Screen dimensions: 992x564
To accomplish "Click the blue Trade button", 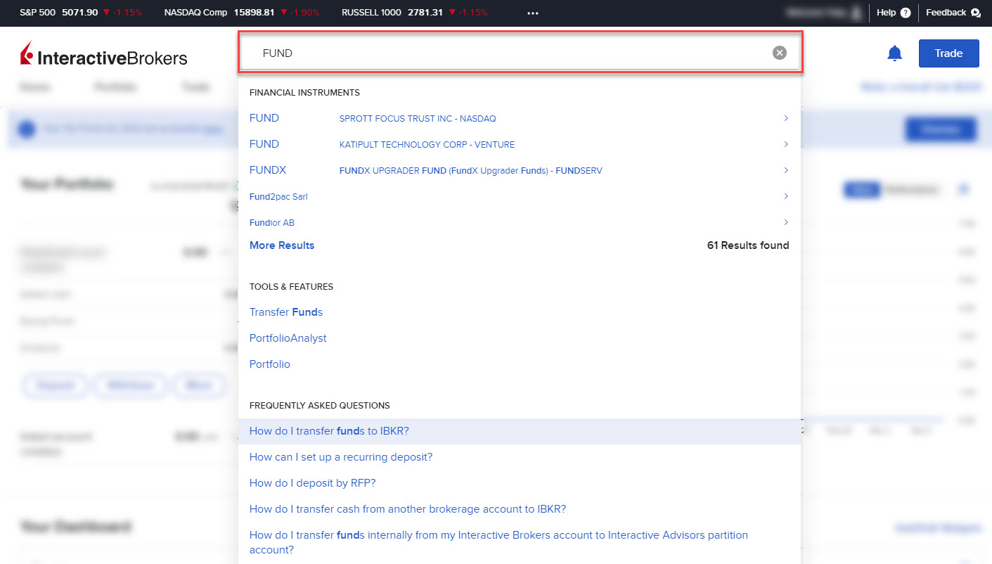I will click(x=948, y=53).
